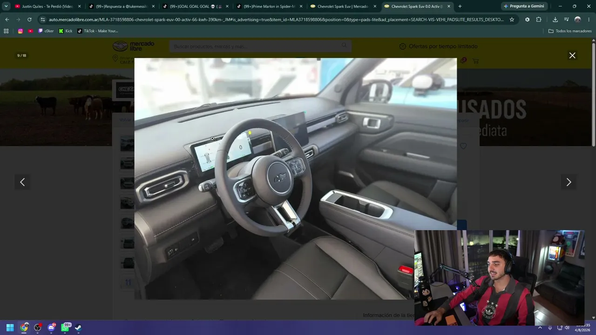Switch to the GOAL GOAL GOAL TikTok tab
Image resolution: width=596 pixels, height=335 pixels.
pos(196,7)
